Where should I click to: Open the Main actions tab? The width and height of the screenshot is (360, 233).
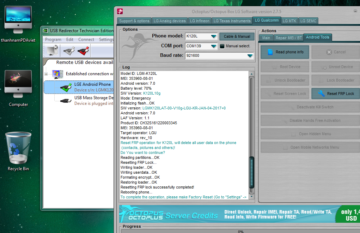tap(266, 38)
